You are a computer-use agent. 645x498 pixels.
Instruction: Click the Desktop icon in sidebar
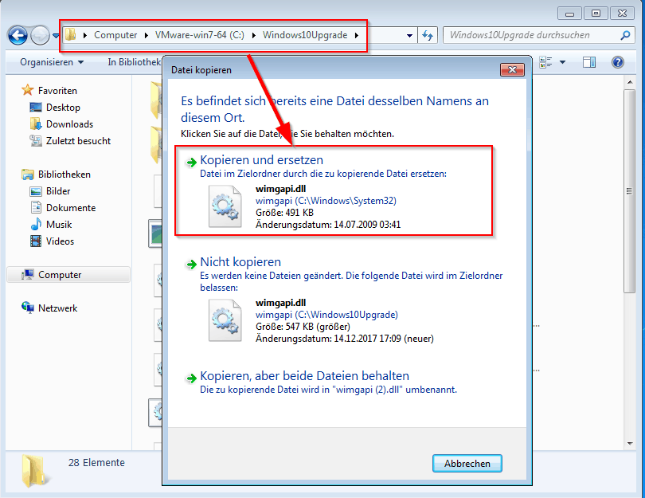click(x=35, y=108)
